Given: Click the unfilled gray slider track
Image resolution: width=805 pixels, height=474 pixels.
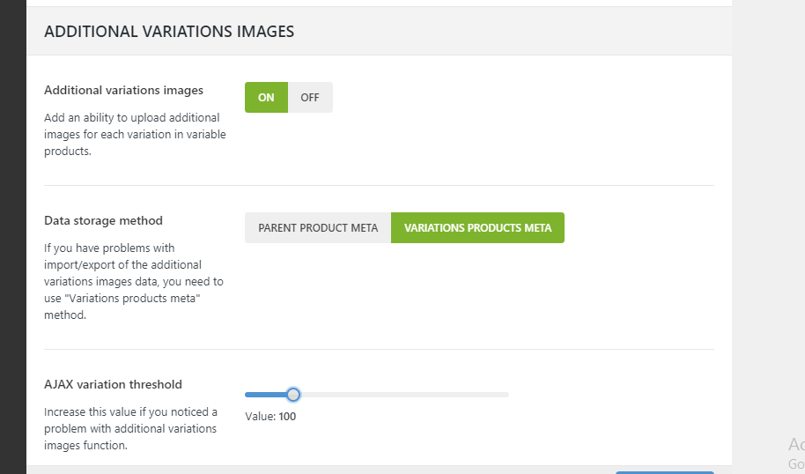Looking at the screenshot, I should pyautogui.click(x=405, y=395).
